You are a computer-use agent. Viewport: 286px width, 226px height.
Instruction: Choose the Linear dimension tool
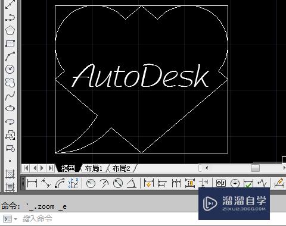(32, 183)
